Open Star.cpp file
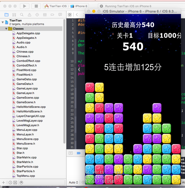The image size is (185, 188). pyautogui.click(x=22, y=148)
